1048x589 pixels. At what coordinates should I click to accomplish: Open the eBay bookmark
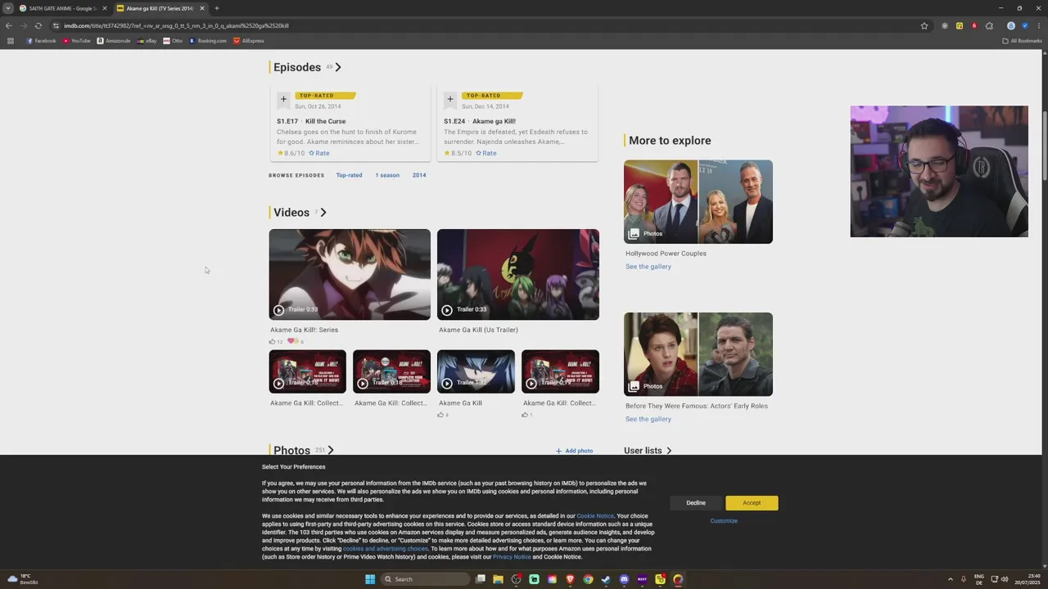[x=147, y=41]
